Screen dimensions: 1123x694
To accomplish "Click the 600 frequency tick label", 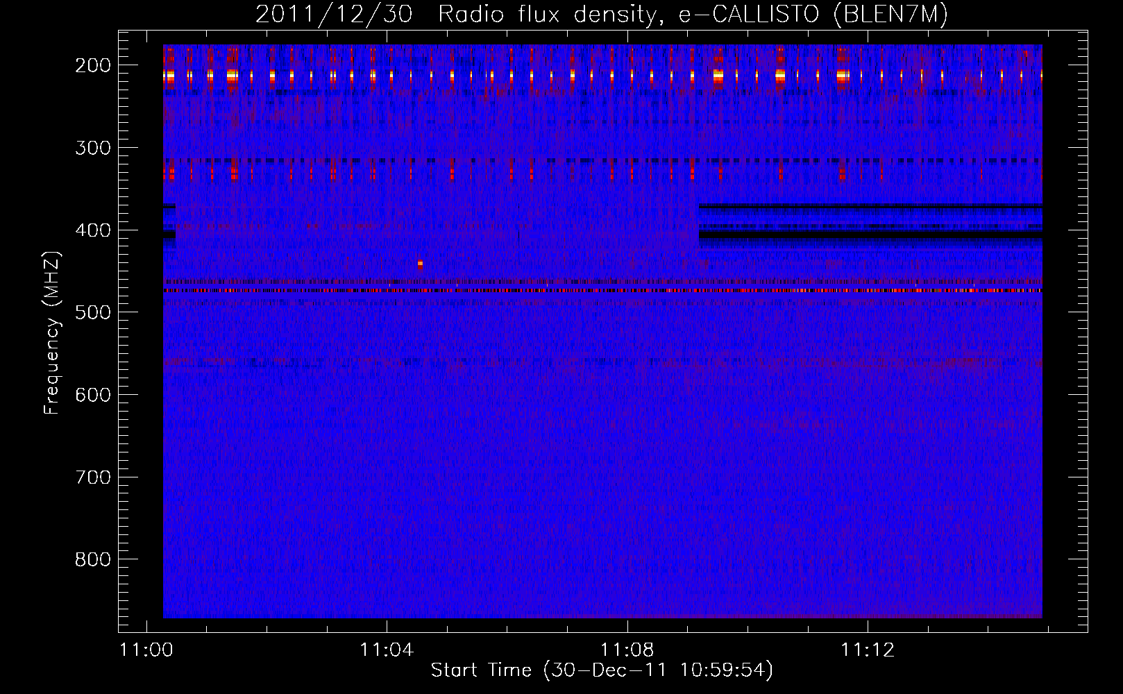I will pyautogui.click(x=93, y=395).
